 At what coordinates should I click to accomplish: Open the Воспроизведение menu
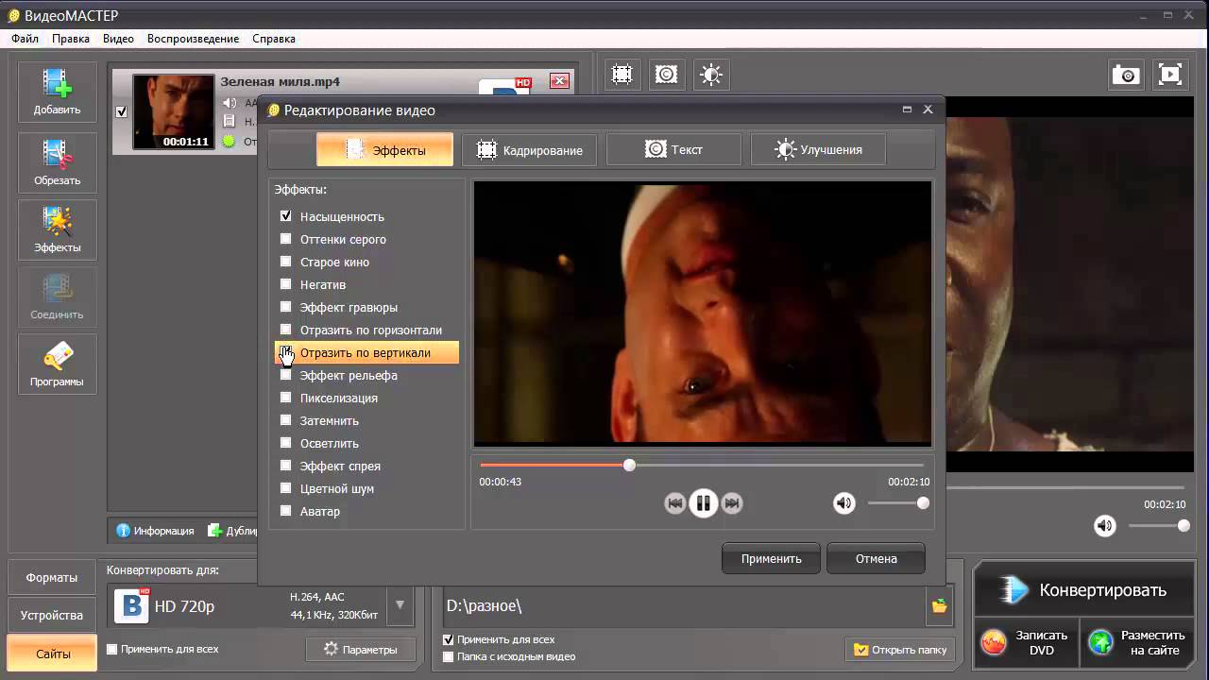coord(193,39)
